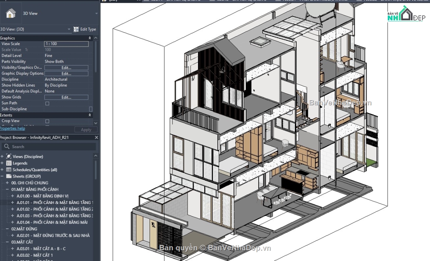
Task: Click the View Scale 1 : 100 field
Action: 66,44
